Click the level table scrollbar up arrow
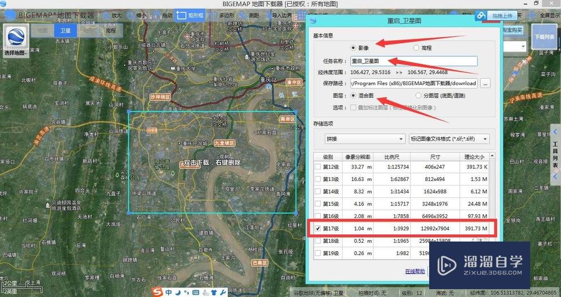Viewport: 561px width, 297px height. [493, 156]
